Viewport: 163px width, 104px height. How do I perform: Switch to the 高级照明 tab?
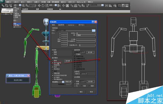(x=61, y=25)
